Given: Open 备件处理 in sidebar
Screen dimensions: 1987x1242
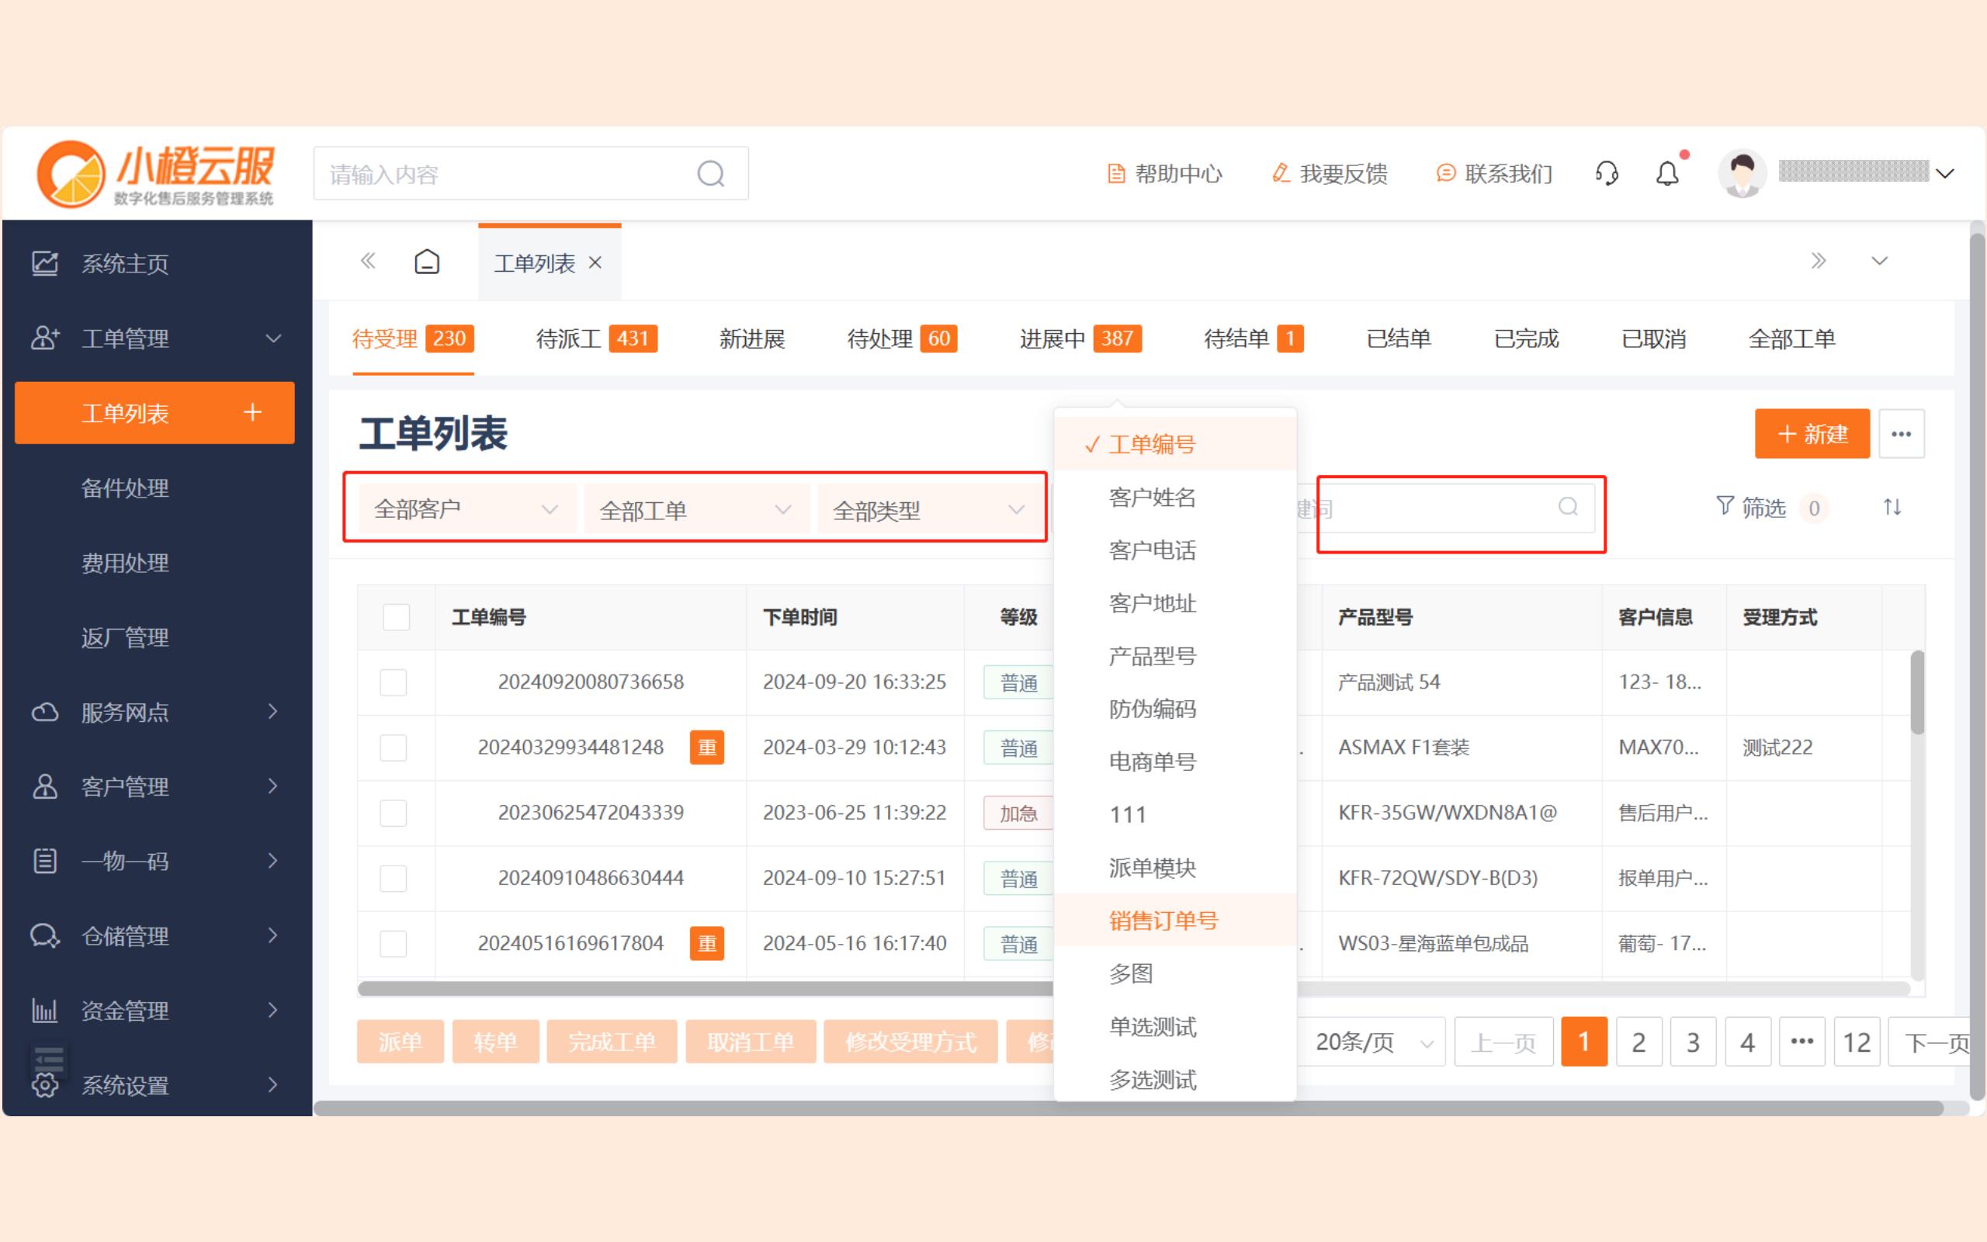Looking at the screenshot, I should tap(125, 488).
